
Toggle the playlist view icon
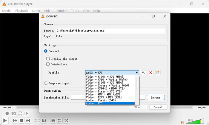[x=53, y=121]
